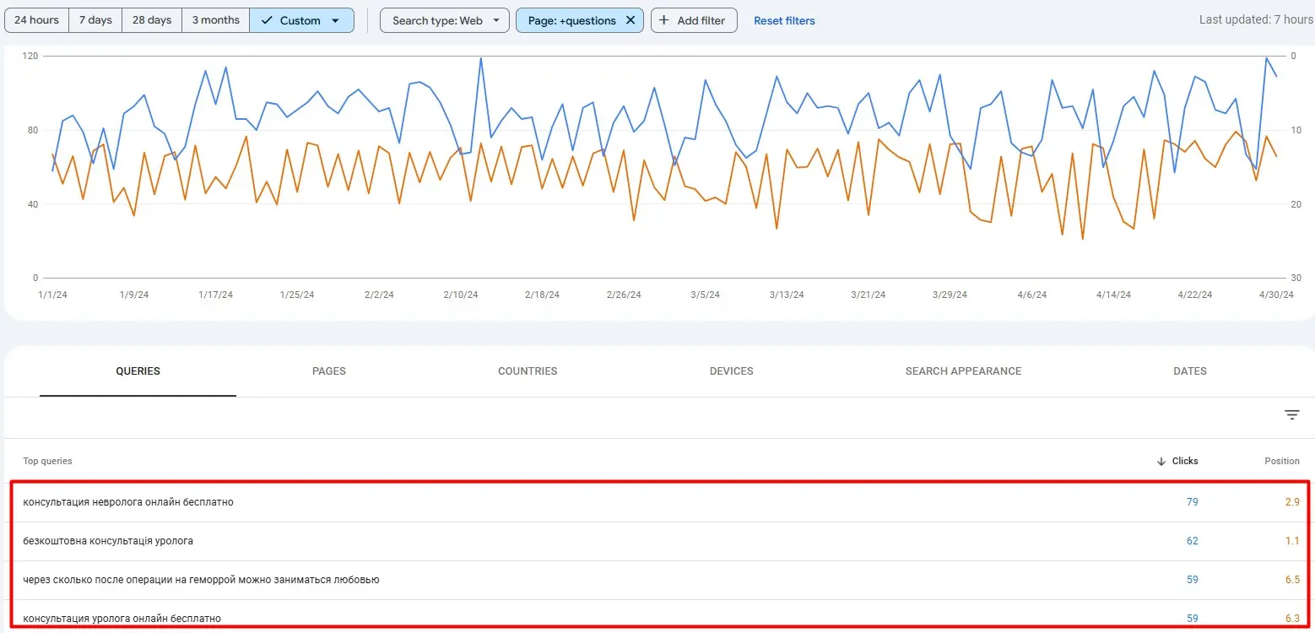Viewport: 1315px width, 633px height.
Task: Select the 28 days date range
Action: click(152, 20)
